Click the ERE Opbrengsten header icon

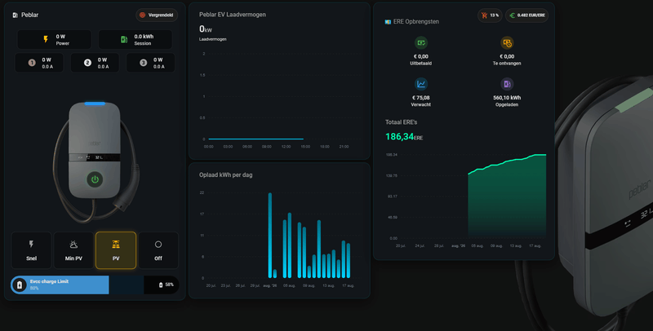coord(388,22)
